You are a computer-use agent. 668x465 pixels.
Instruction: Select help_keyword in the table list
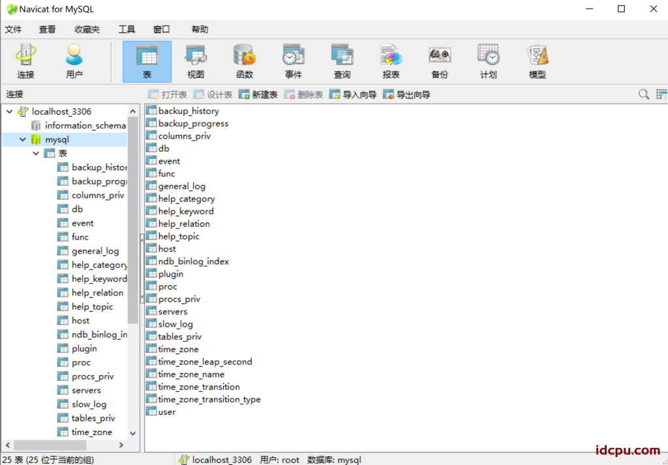pos(186,211)
